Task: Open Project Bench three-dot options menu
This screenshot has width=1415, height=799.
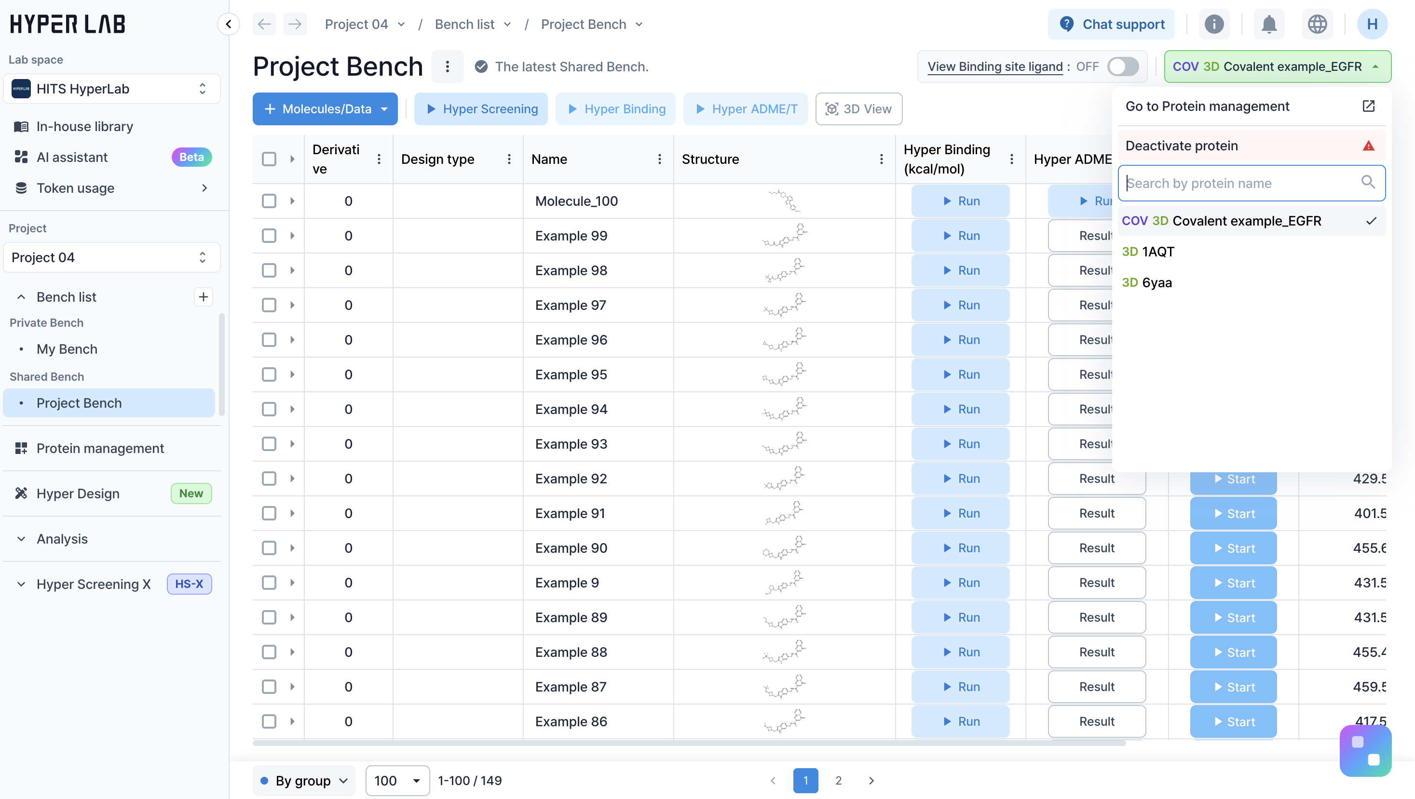Action: (x=447, y=67)
